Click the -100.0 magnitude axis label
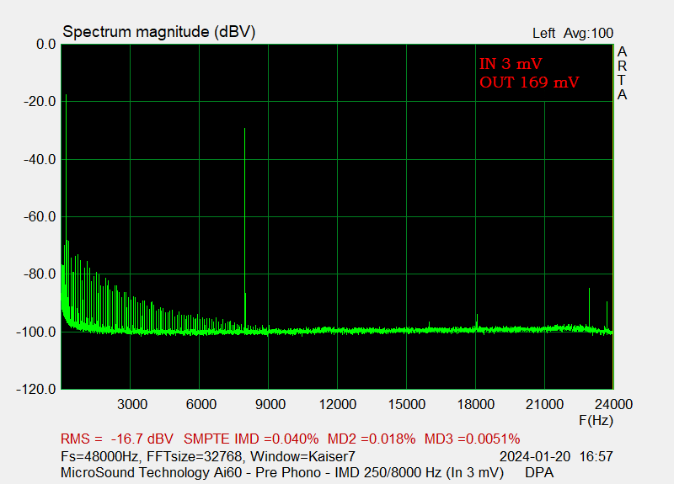The width and height of the screenshot is (674, 484). click(x=36, y=332)
